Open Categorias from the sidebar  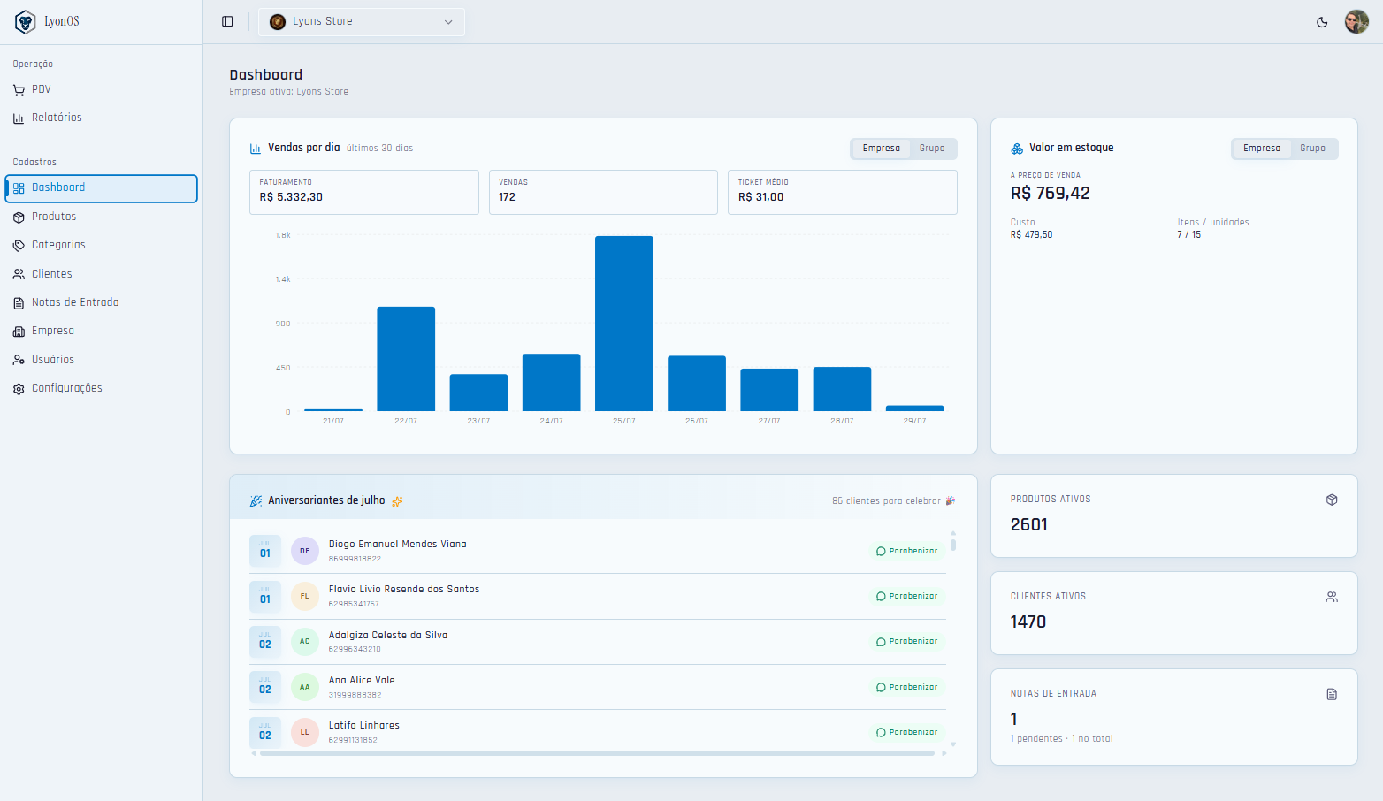102,245
